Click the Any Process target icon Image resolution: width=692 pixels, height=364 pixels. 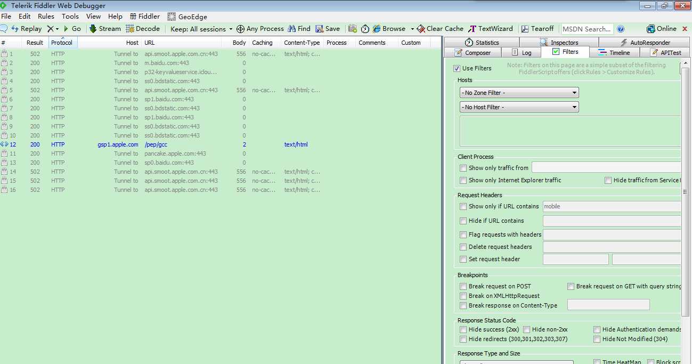[x=240, y=29]
